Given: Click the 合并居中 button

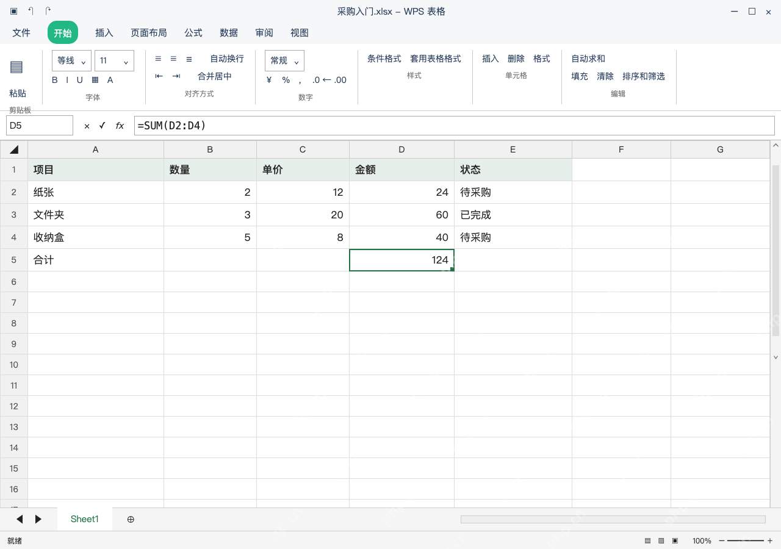Looking at the screenshot, I should [x=215, y=76].
